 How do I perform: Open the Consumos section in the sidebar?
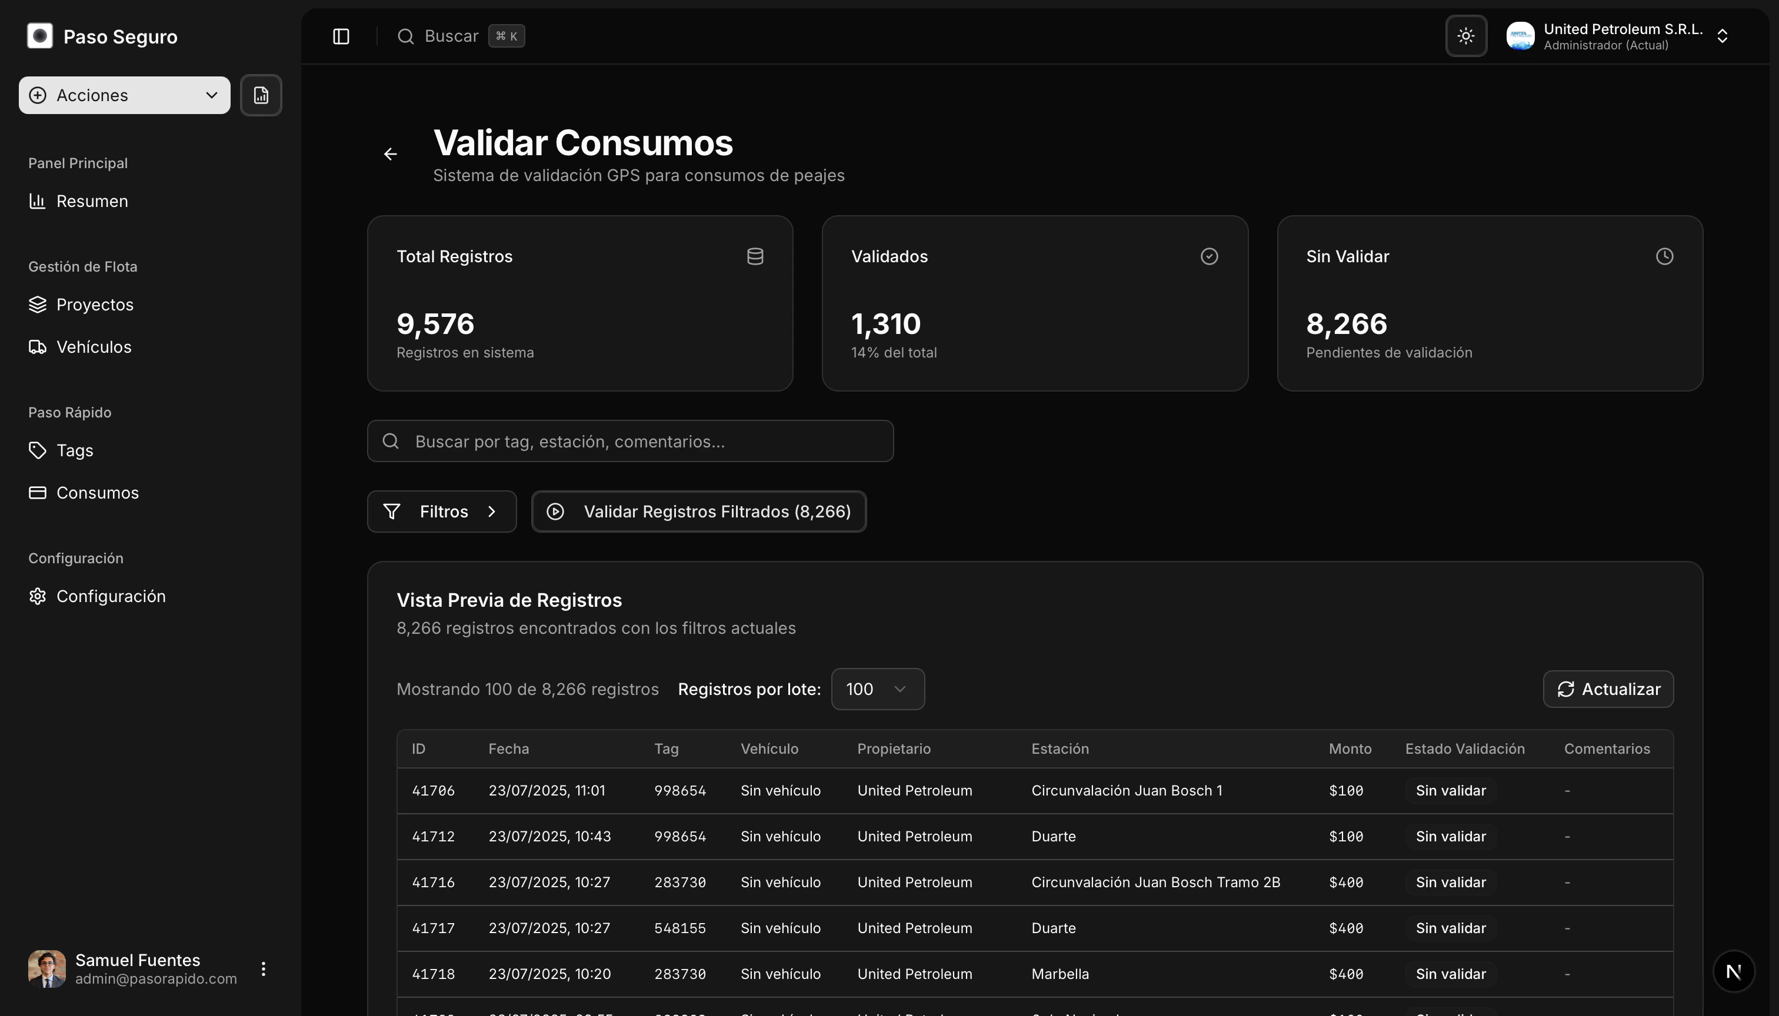[x=97, y=492]
